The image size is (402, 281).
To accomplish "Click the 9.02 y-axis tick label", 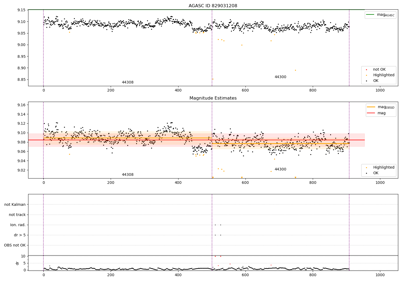I will [x=21, y=170].
